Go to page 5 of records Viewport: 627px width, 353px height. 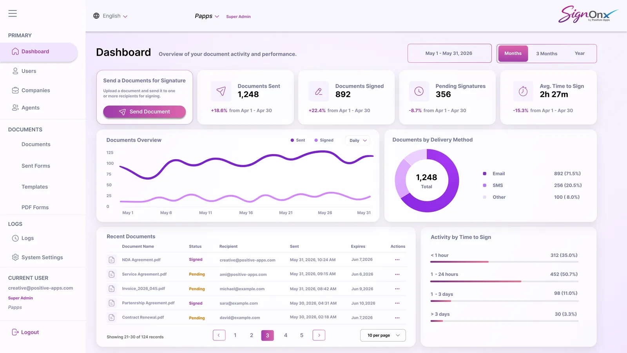tap(302, 335)
